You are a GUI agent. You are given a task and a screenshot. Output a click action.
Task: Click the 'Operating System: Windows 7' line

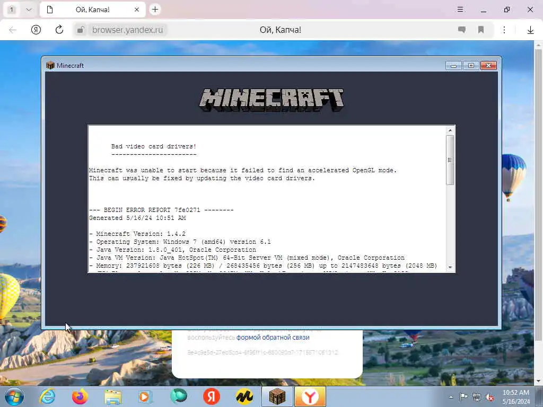click(x=180, y=242)
